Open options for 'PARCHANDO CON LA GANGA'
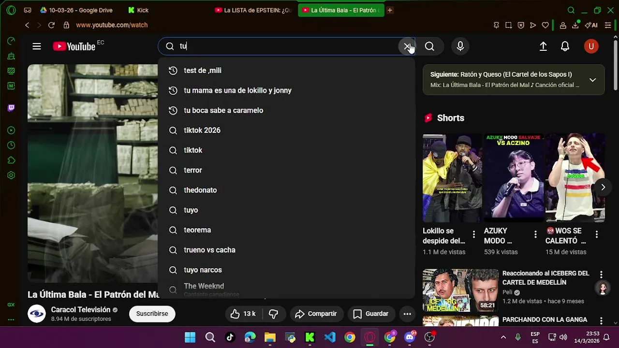 (601, 321)
